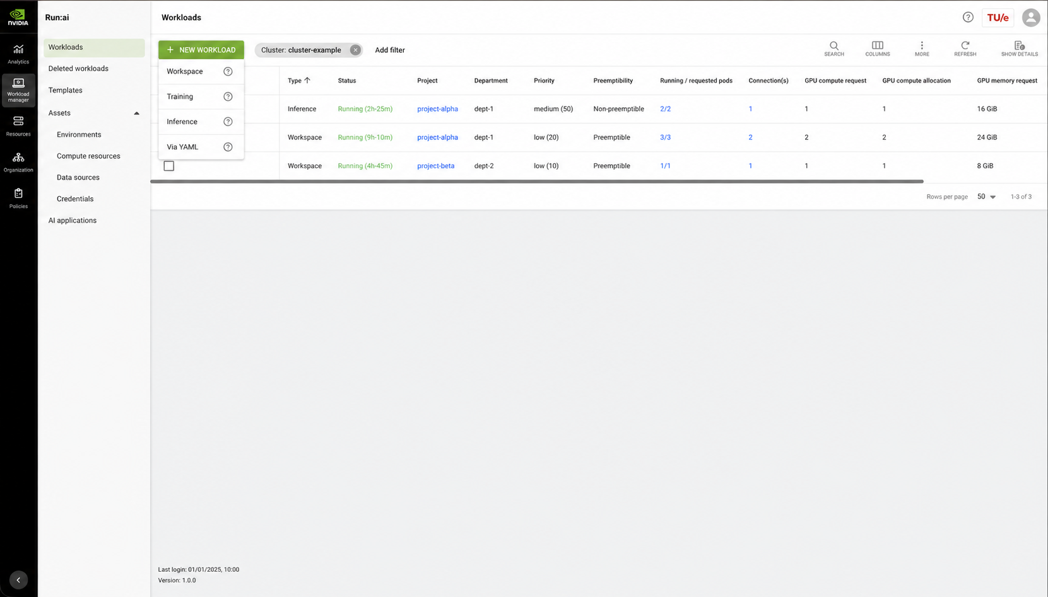Open the Policies section icon
Image resolution: width=1048 pixels, height=597 pixels.
click(x=18, y=198)
